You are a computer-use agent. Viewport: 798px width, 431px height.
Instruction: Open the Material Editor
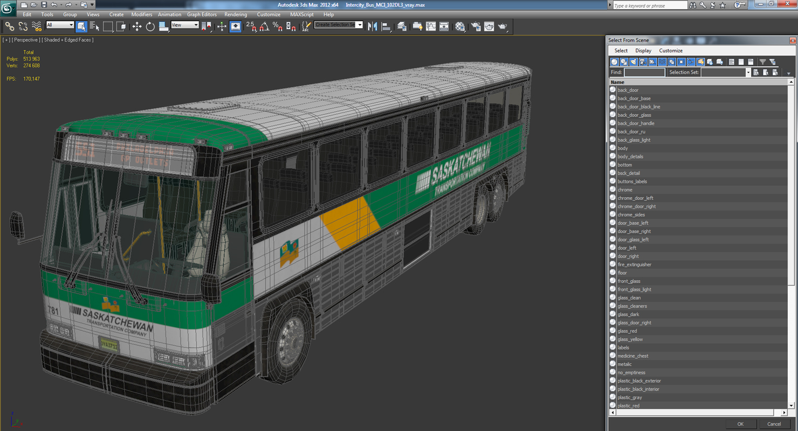click(x=460, y=26)
